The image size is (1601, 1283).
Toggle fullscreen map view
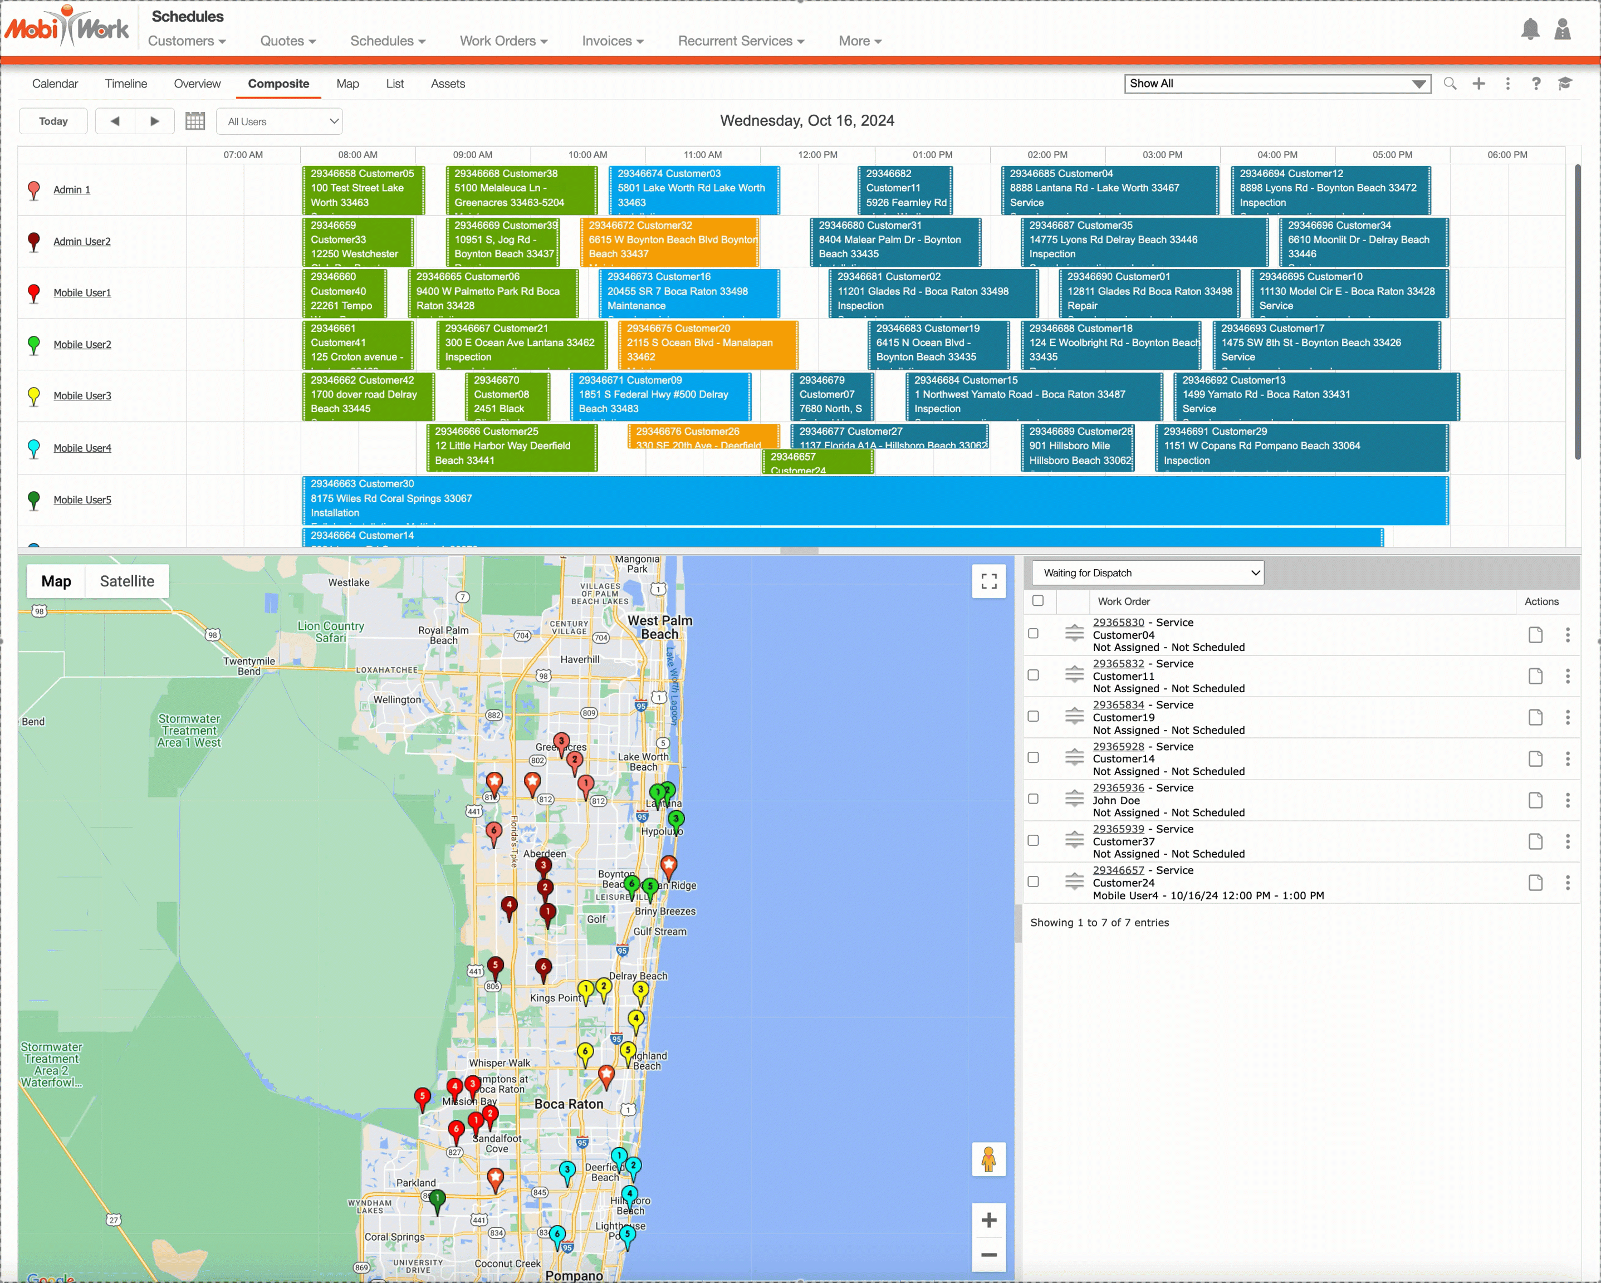(988, 581)
